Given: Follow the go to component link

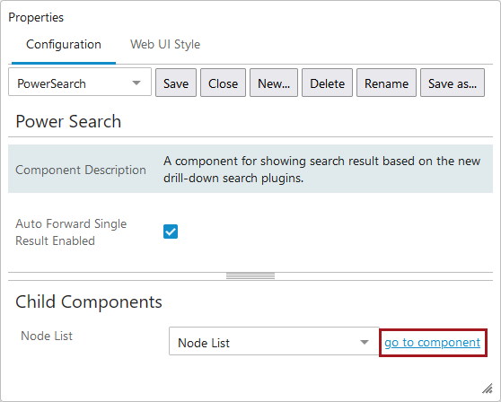Looking at the screenshot, I should (432, 342).
